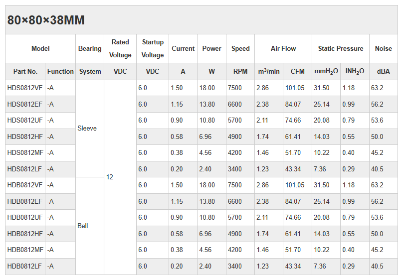
Task: Click the Function subheader cell
Action: pos(60,72)
